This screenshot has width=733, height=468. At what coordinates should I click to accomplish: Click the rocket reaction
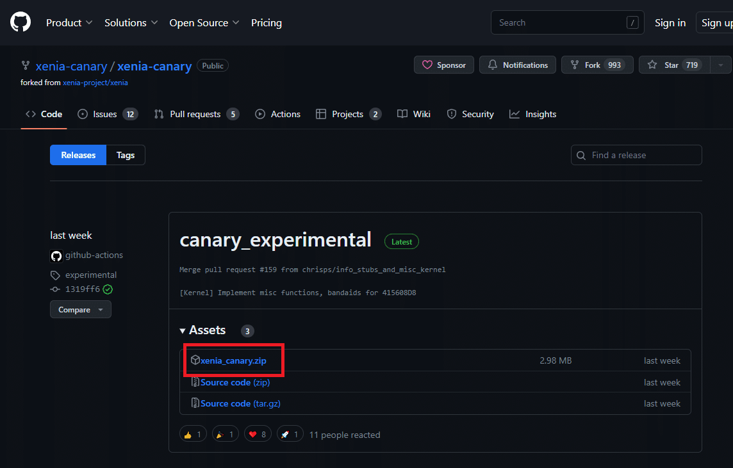[290, 434]
